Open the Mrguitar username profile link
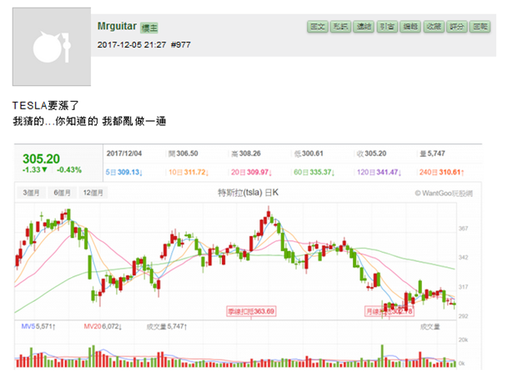This screenshot has width=507, height=378. click(117, 26)
